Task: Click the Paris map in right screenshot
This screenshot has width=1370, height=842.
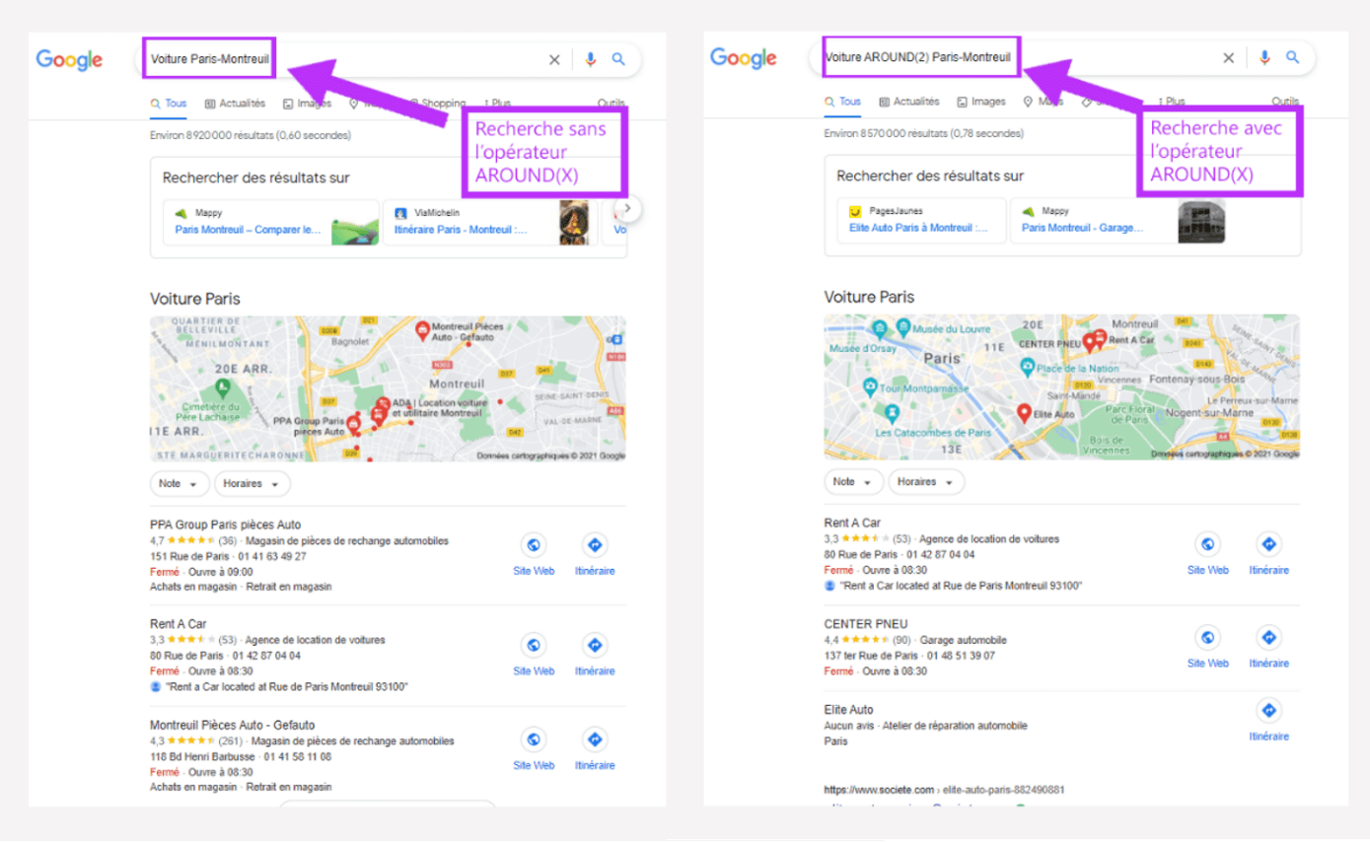Action: 1062,386
